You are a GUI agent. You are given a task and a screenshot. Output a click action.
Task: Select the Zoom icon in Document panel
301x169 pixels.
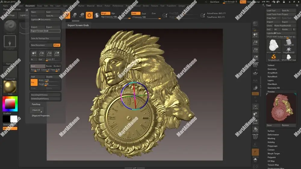pyautogui.click(x=42, y=53)
